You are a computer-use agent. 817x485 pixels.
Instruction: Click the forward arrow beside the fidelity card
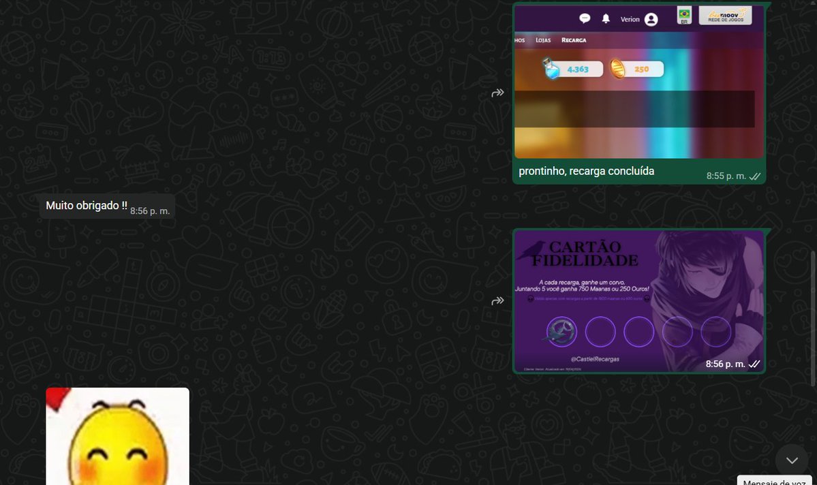click(x=498, y=300)
